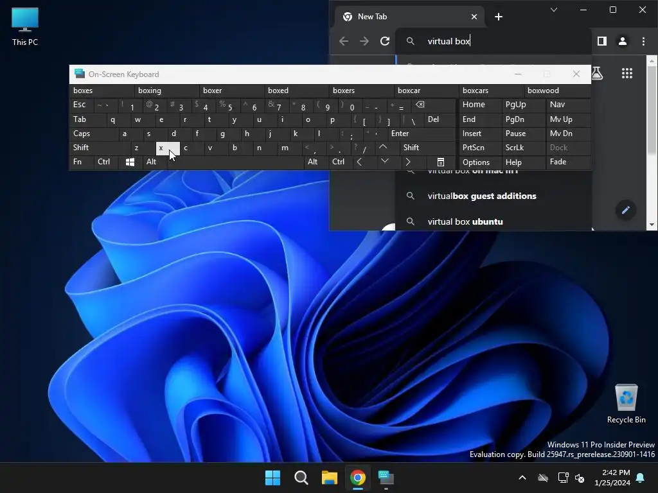Choose word prediction boxers
The height and width of the screenshot is (493, 658).
362,91
